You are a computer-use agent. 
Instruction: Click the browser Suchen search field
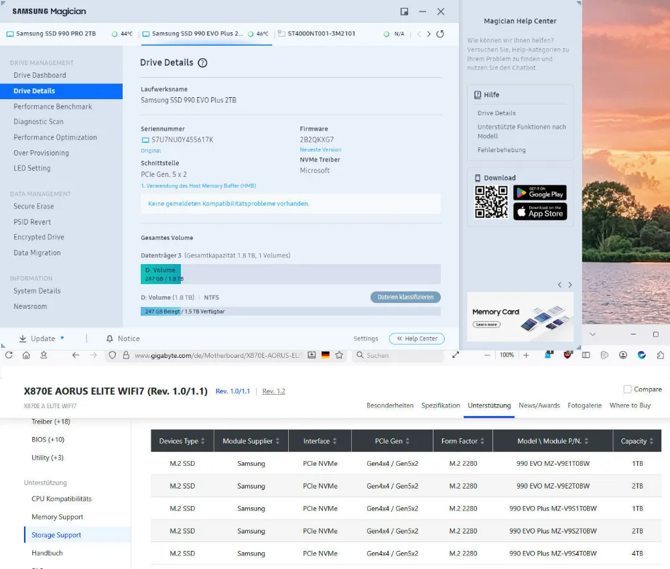click(x=402, y=355)
